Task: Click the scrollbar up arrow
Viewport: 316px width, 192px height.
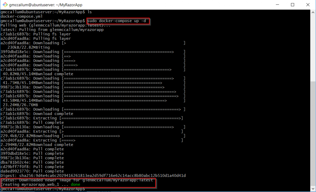Action: (313, 12)
